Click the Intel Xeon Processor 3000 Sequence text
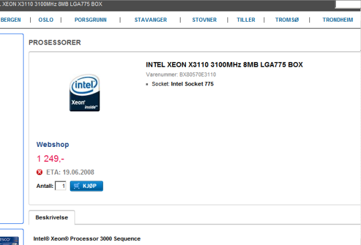This screenshot has height=245, width=361. point(87,239)
